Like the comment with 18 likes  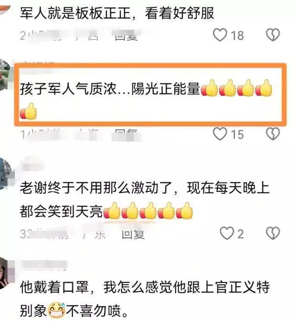[220, 35]
